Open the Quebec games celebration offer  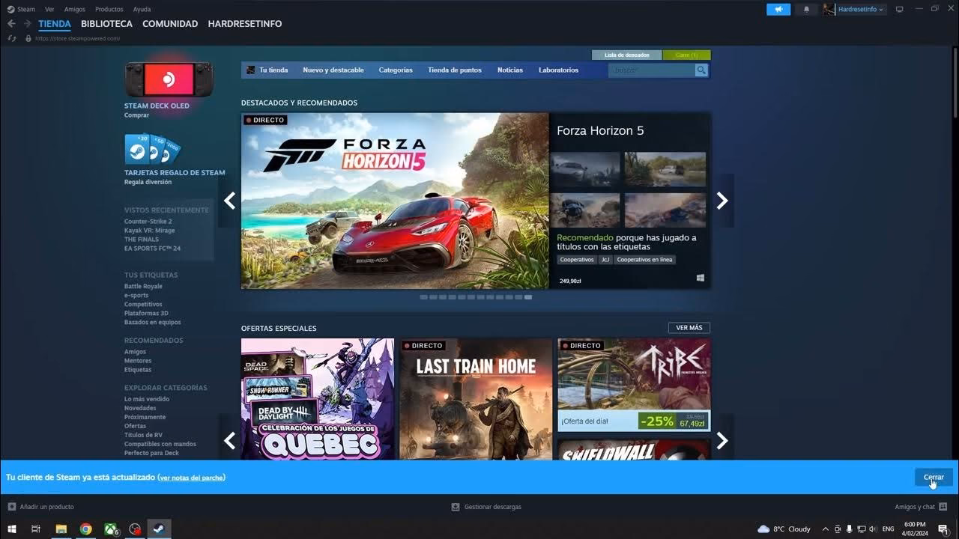(318, 399)
